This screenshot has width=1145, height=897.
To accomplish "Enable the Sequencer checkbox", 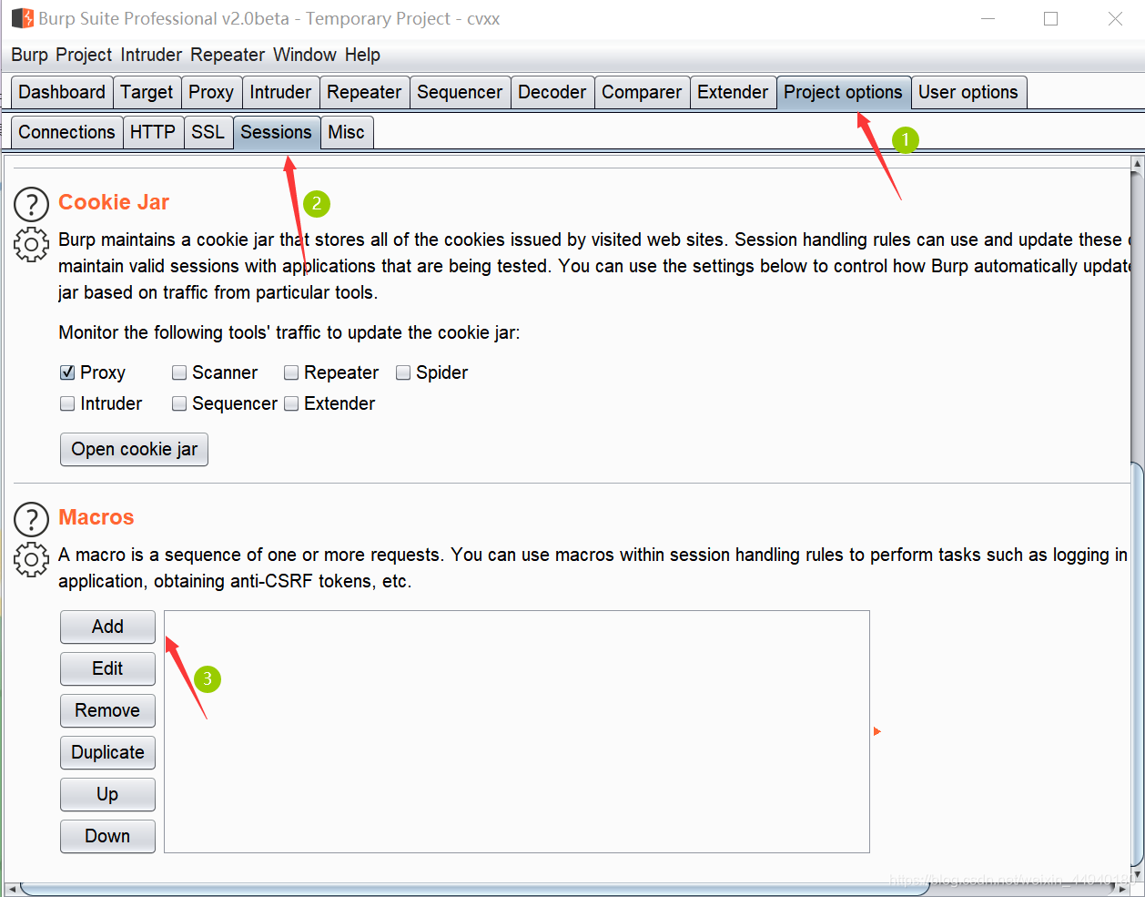I will click(179, 403).
